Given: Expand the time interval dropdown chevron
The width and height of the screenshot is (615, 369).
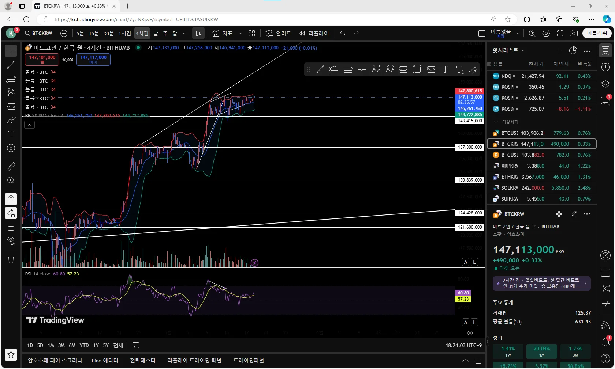Looking at the screenshot, I should coord(184,33).
